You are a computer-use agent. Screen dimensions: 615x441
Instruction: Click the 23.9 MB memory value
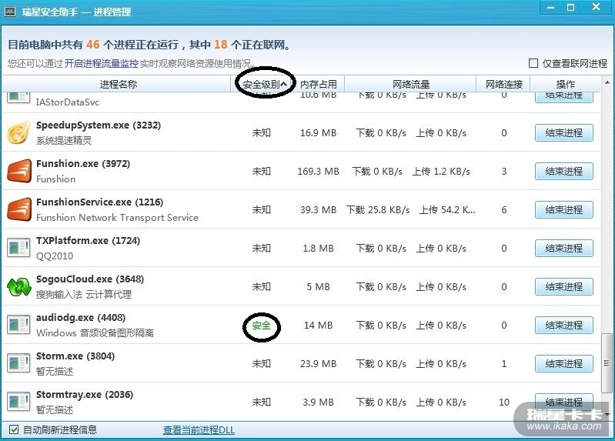318,364
